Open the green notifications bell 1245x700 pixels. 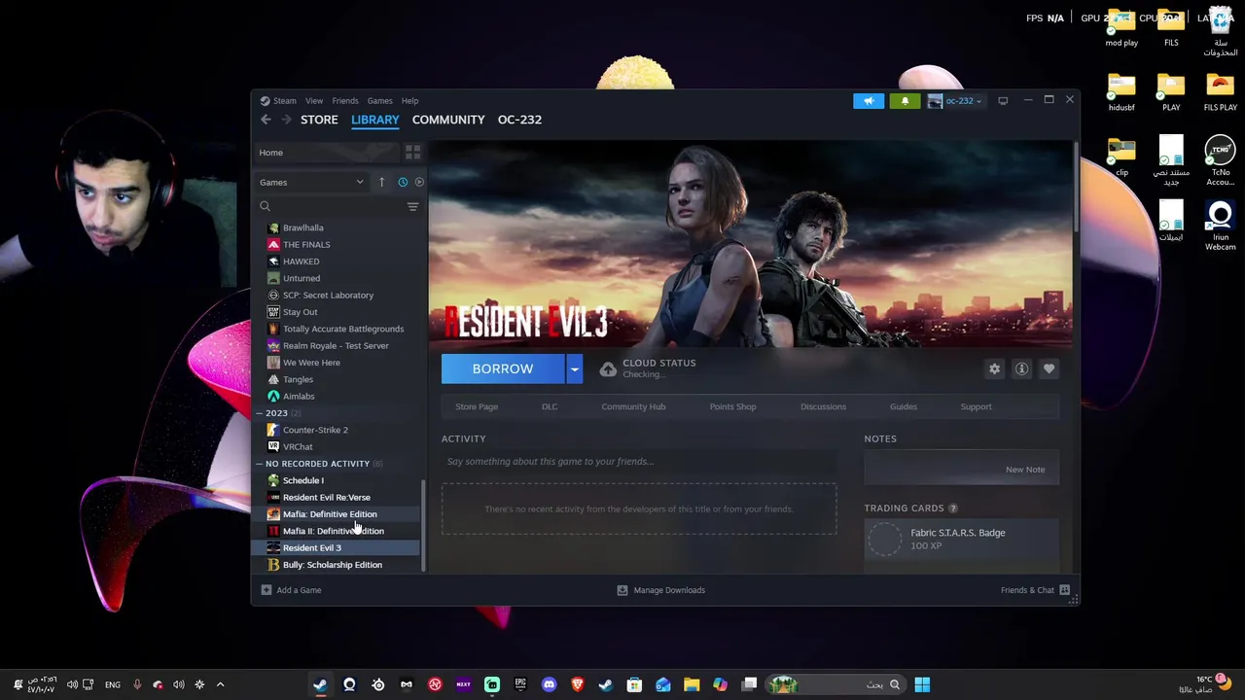pos(905,100)
